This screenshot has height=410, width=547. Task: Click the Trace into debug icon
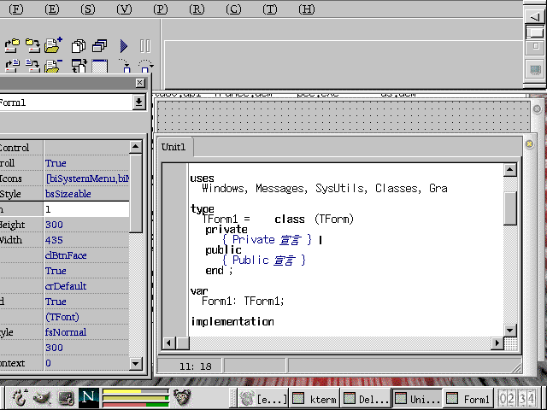[x=126, y=66]
